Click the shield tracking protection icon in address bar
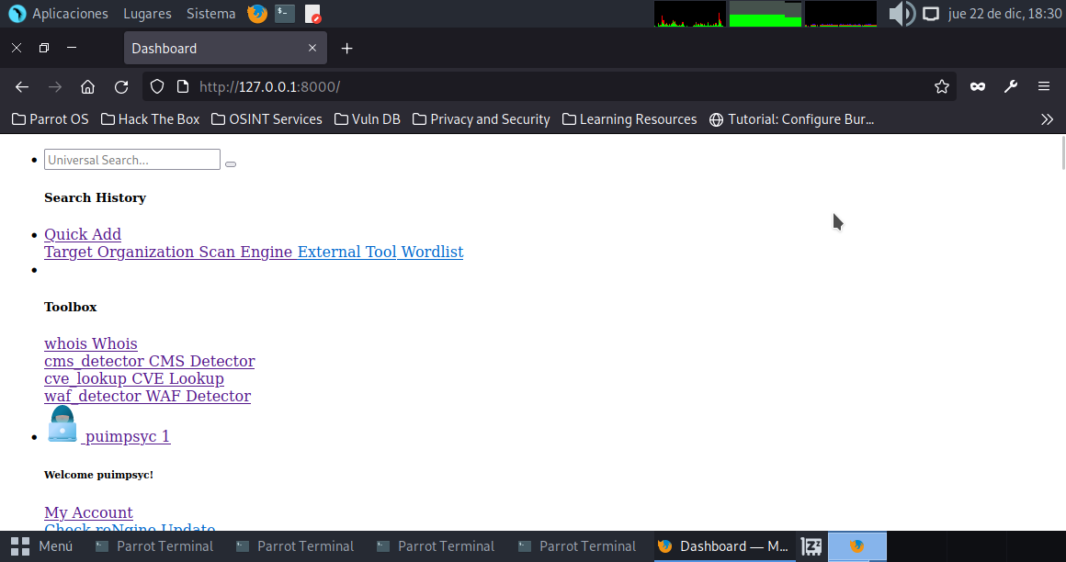The height and width of the screenshot is (562, 1066). click(157, 86)
